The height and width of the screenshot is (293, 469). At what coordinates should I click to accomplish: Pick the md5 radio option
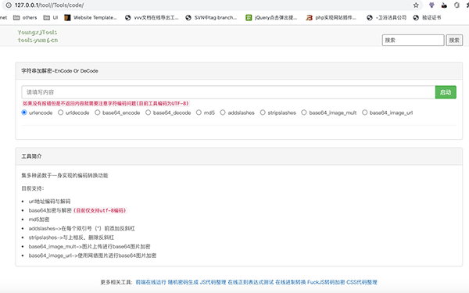pos(199,113)
